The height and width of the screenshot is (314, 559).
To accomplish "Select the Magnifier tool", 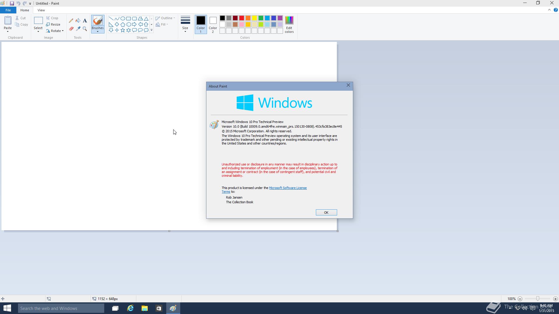I will [85, 29].
